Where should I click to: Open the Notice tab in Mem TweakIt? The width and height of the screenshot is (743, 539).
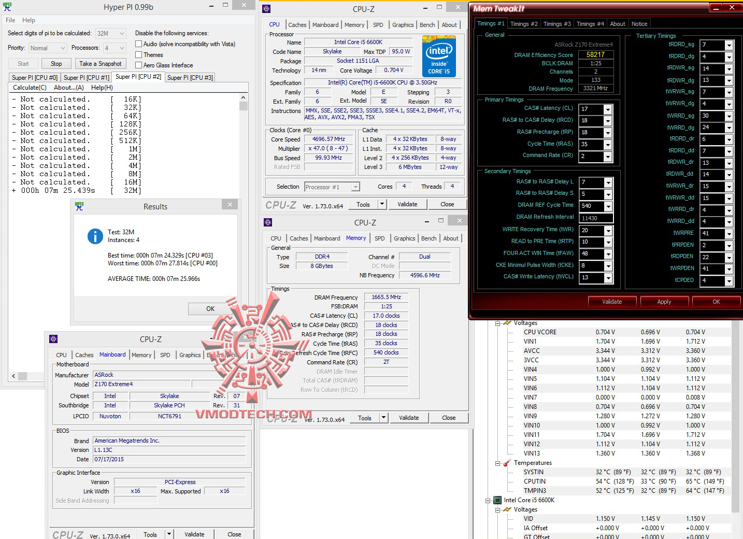pyautogui.click(x=639, y=24)
